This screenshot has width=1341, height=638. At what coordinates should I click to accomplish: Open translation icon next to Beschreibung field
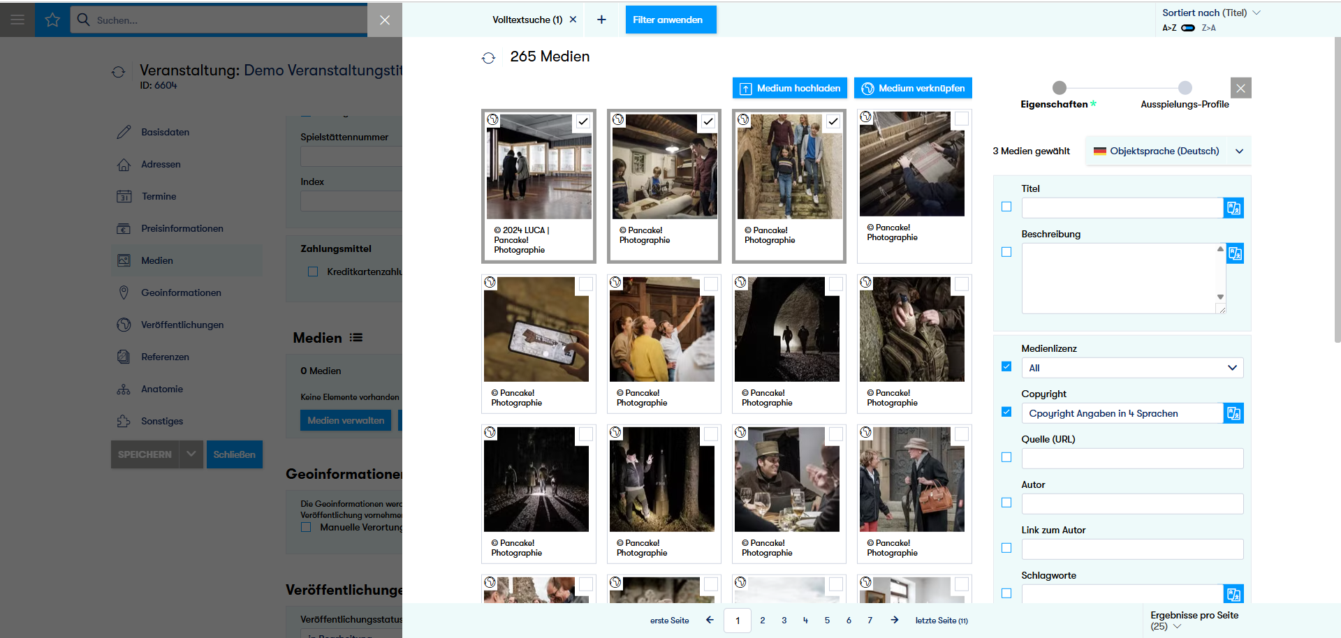point(1234,253)
